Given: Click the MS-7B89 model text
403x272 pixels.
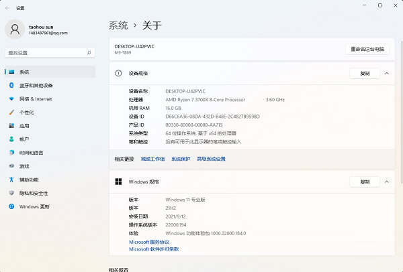Looking at the screenshot, I should pos(123,52).
